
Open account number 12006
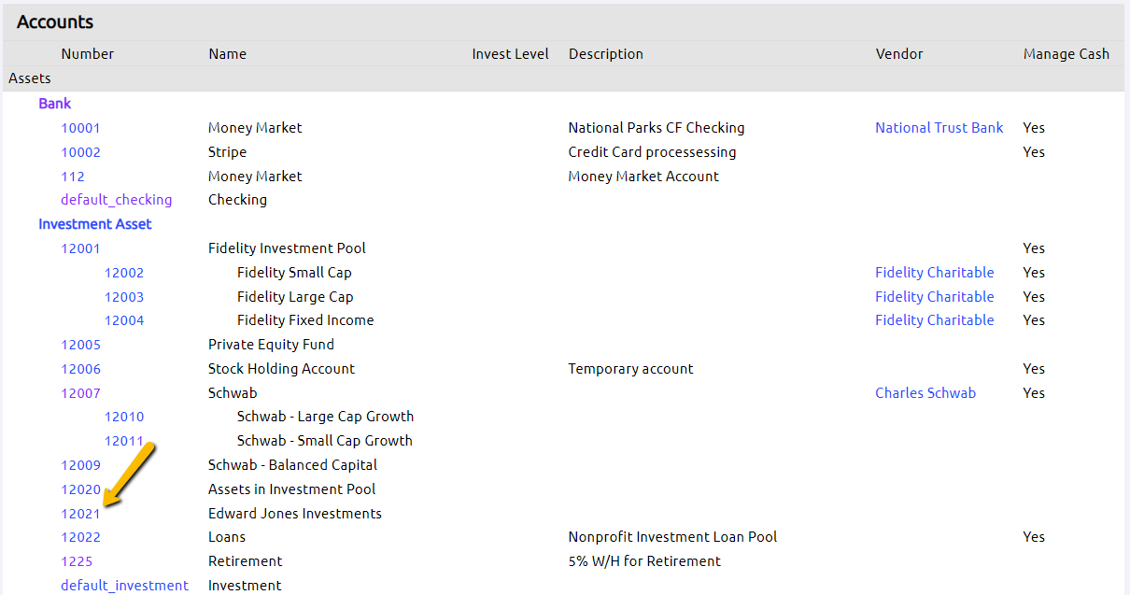[x=80, y=369]
